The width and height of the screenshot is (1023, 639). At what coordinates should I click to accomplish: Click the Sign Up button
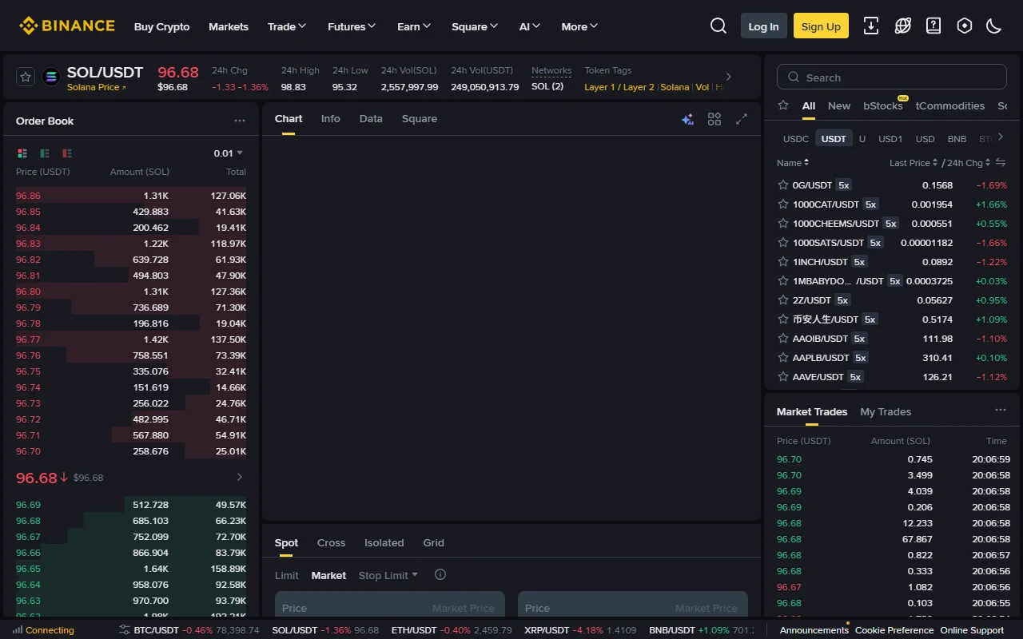point(821,26)
